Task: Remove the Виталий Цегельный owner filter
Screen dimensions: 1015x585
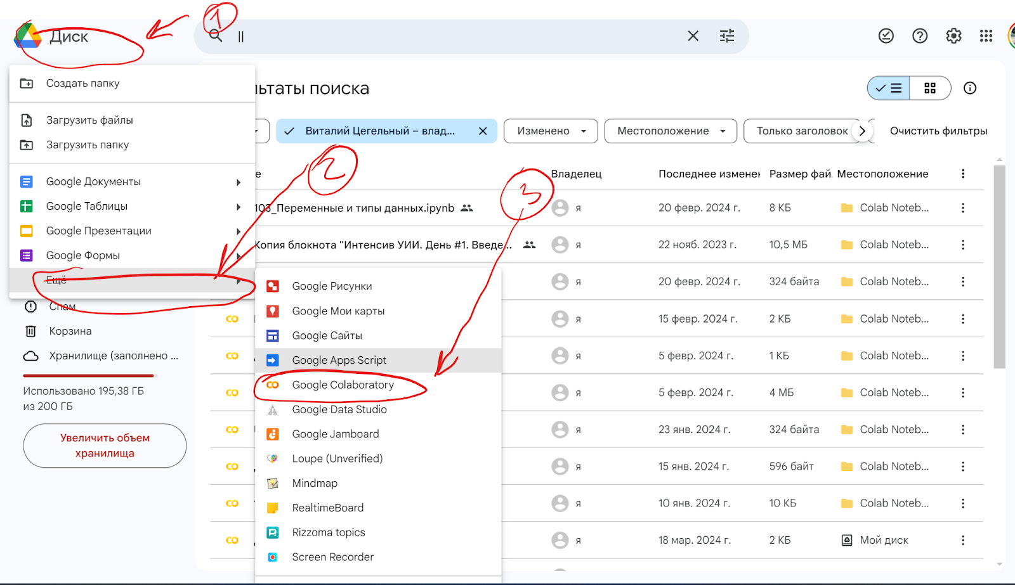Action: [483, 131]
